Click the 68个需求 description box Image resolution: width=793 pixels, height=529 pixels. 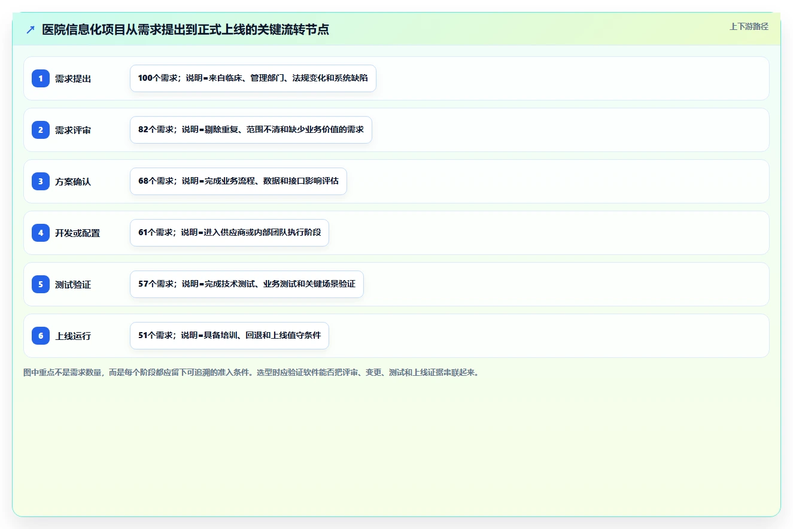coord(238,181)
